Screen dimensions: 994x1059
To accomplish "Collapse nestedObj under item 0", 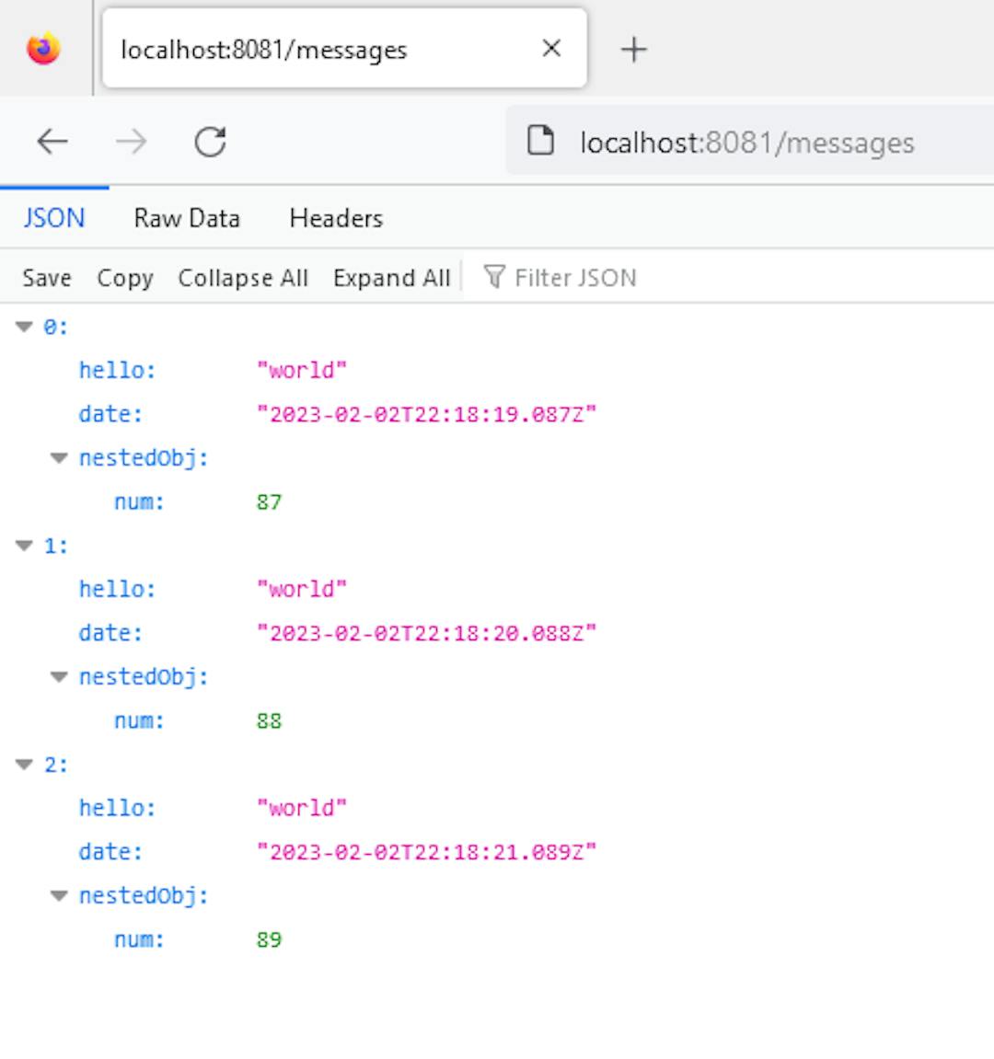I will [x=60, y=458].
